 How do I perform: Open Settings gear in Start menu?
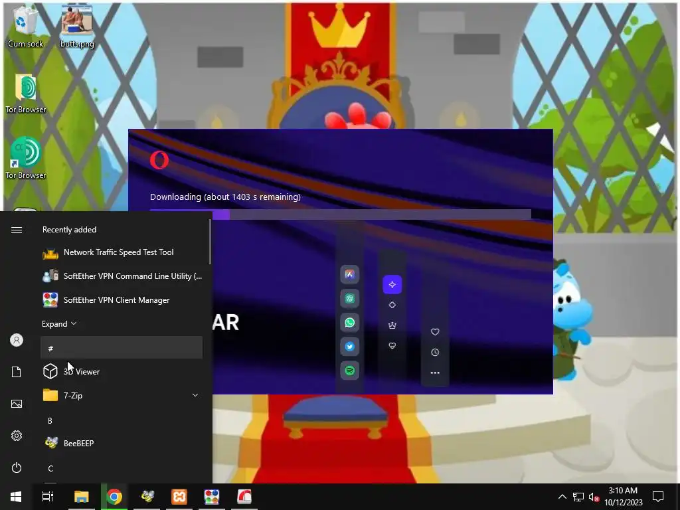click(17, 436)
